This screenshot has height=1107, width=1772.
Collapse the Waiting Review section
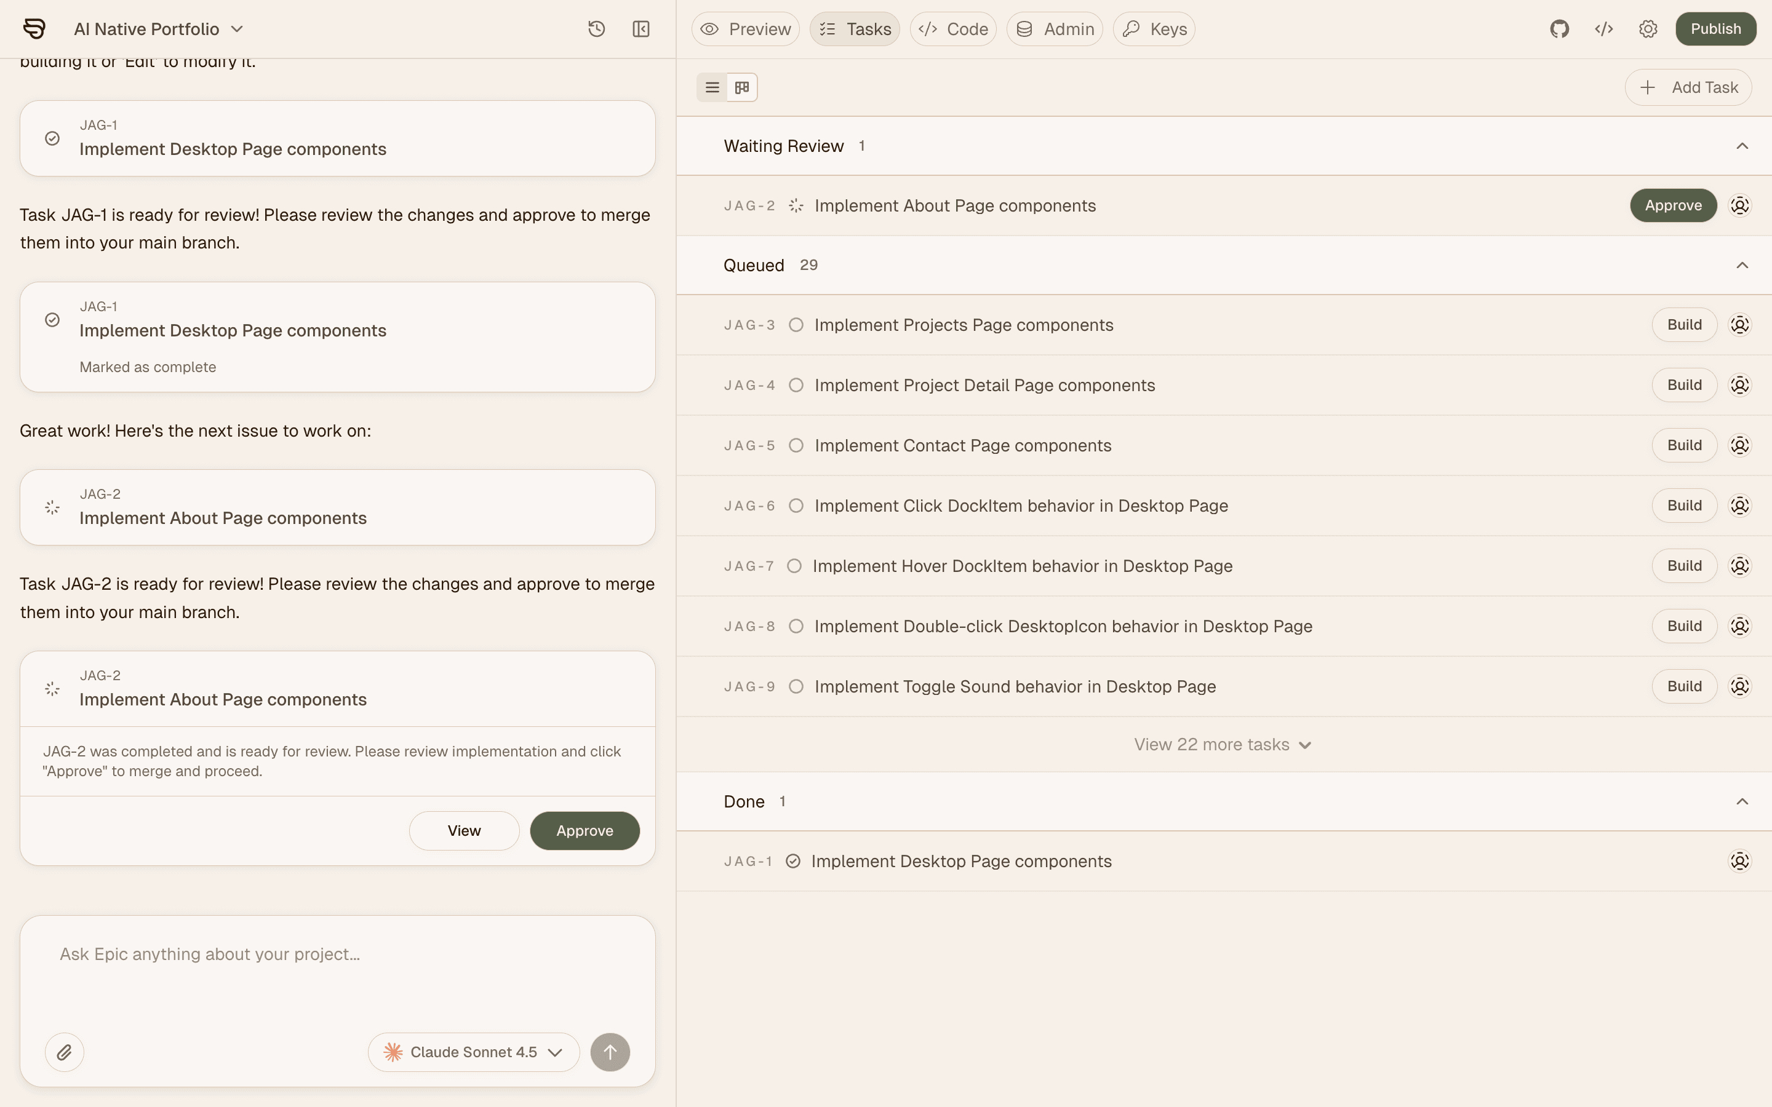pyautogui.click(x=1742, y=146)
